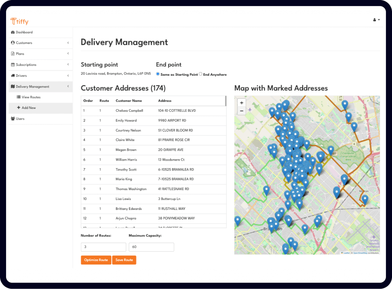392x289 pixels.
Task: Focus the Number of Routes field
Action: pos(103,247)
